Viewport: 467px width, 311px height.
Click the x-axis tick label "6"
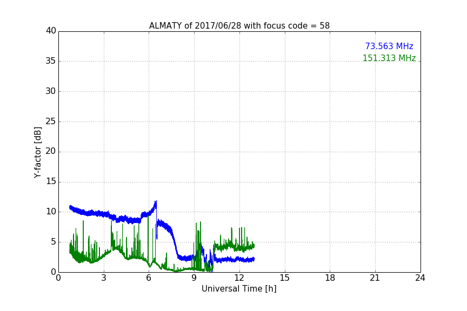click(149, 278)
